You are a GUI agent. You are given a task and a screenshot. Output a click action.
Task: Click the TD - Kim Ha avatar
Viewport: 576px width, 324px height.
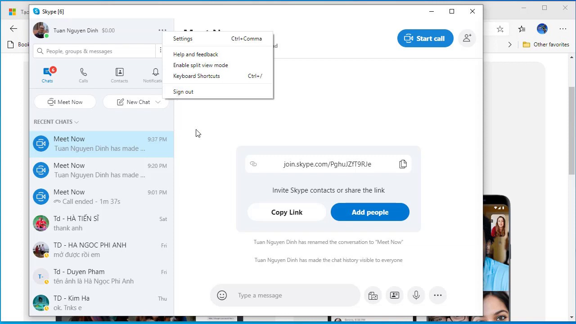click(41, 303)
